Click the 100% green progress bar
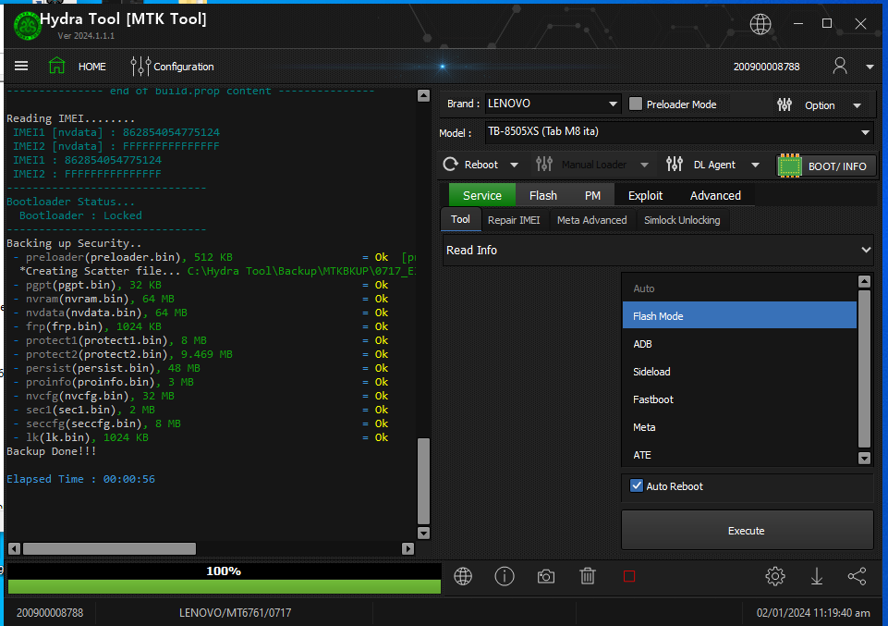Screen dimensions: 888x626 [x=225, y=586]
